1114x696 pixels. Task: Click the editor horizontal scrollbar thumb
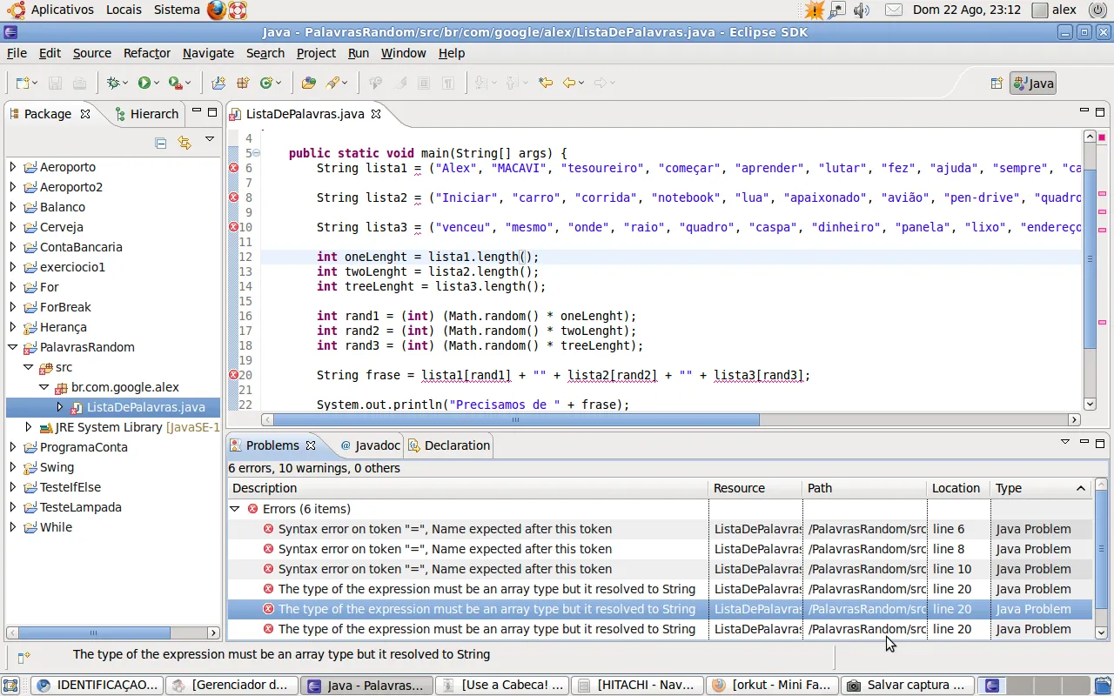click(513, 419)
